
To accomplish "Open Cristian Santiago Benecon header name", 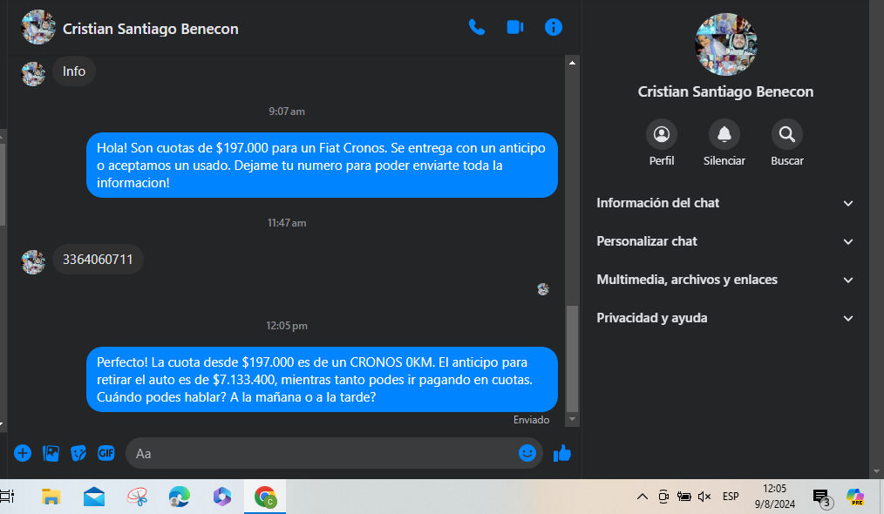I will click(151, 29).
